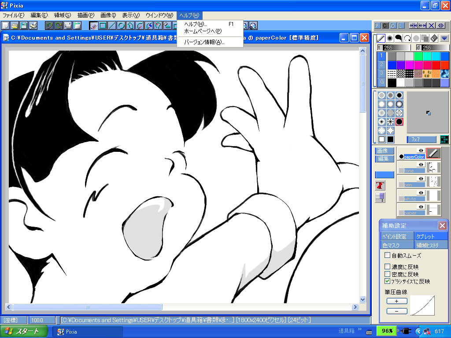Select palette row 1 tab
Viewport: 451px width, 338px height.
pyautogui.click(x=381, y=56)
